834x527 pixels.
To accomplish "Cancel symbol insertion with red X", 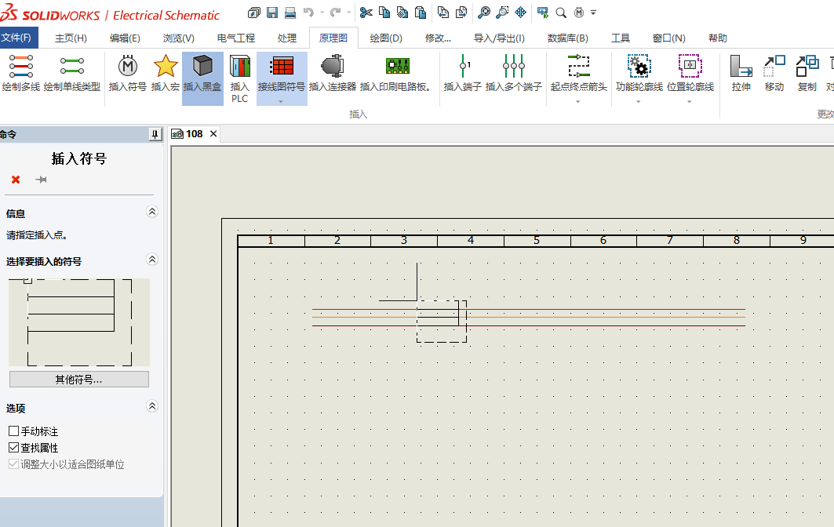I will [x=13, y=180].
